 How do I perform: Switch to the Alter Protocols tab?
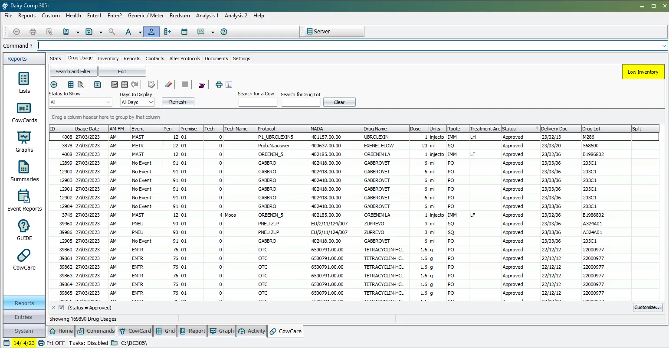(x=184, y=59)
